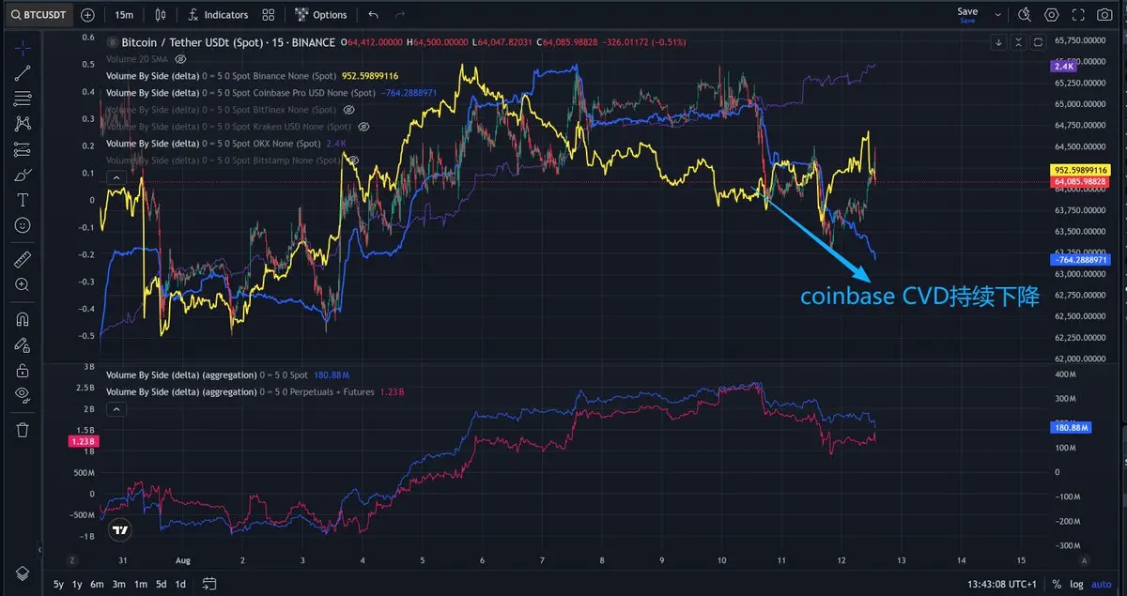Set date range to 1d
This screenshot has width=1127, height=596.
(180, 584)
